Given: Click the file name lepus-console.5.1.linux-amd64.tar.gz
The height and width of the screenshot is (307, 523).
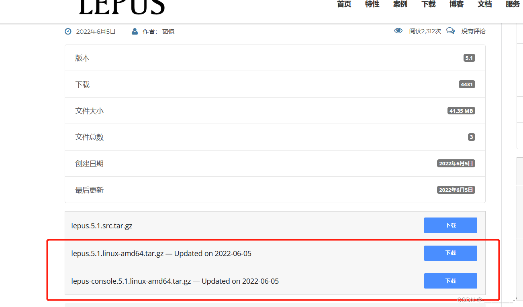Looking at the screenshot, I should pos(131,281).
